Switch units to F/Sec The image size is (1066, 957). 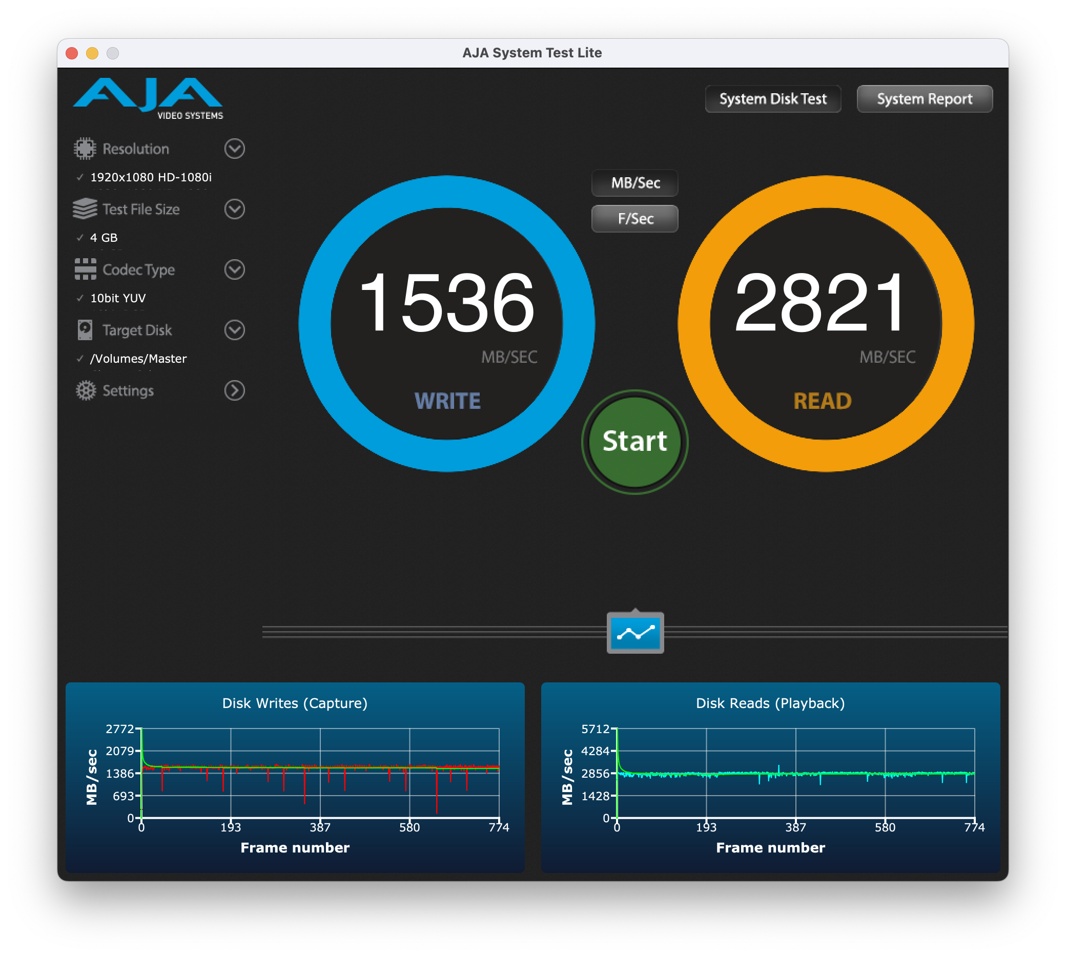coord(635,219)
